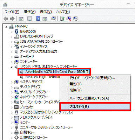The image size is (135, 140).
Task: Click the network adapter category icon
Action: (x=16, y=97)
